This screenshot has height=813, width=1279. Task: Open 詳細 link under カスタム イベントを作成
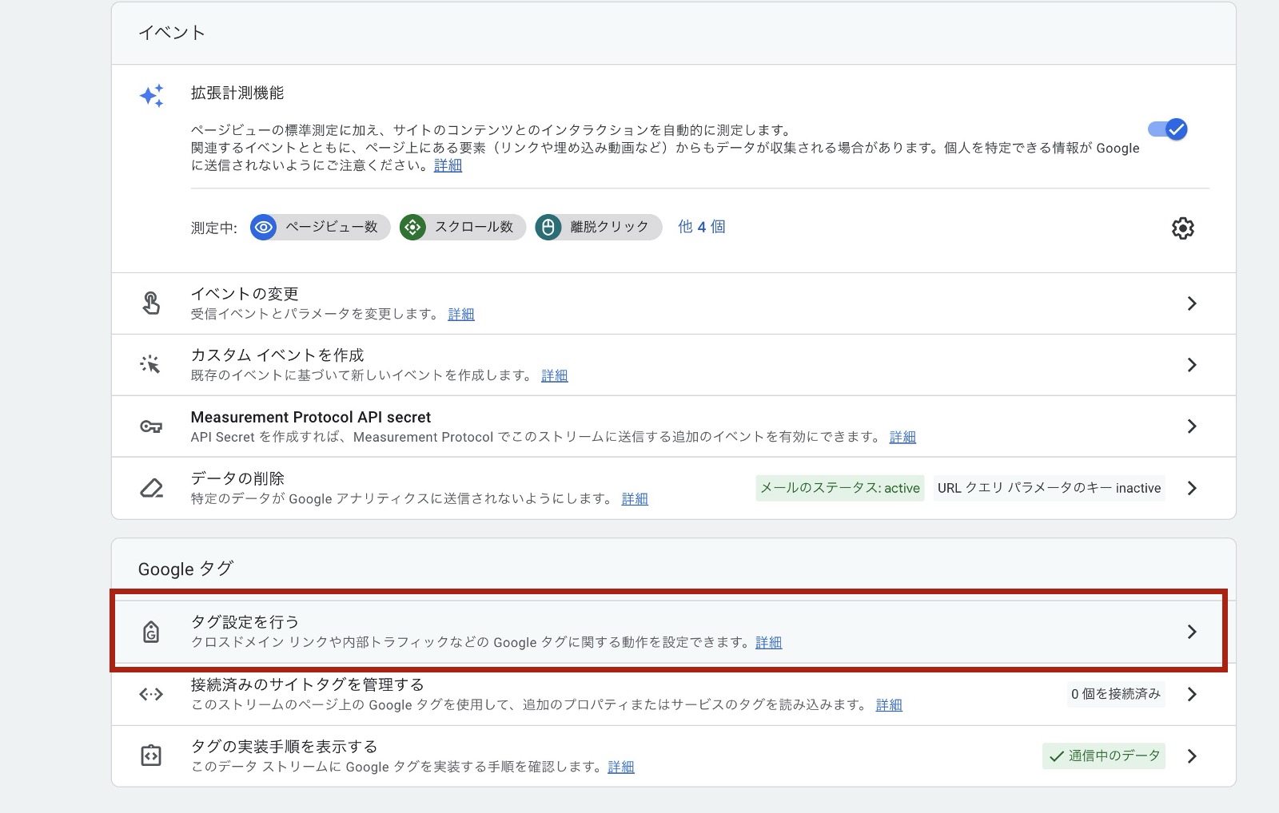coord(555,375)
